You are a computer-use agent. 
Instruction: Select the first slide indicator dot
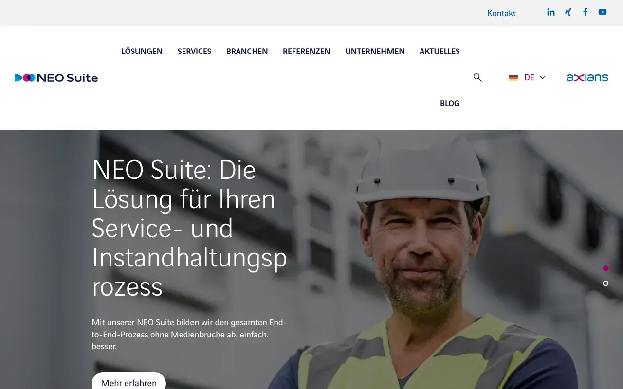pyautogui.click(x=605, y=268)
